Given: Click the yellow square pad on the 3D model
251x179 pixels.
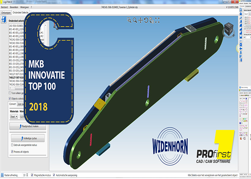Looking at the screenshot, I should [100, 104].
